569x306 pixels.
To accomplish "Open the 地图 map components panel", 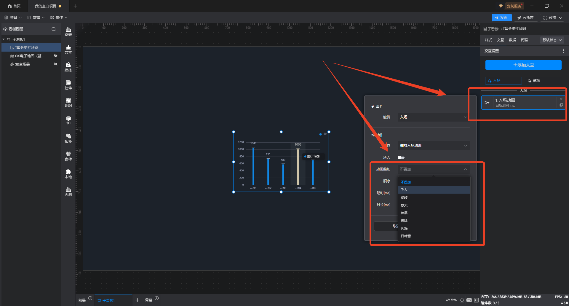I will click(68, 103).
